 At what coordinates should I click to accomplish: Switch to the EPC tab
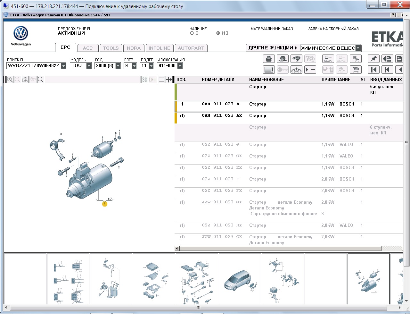coord(65,47)
